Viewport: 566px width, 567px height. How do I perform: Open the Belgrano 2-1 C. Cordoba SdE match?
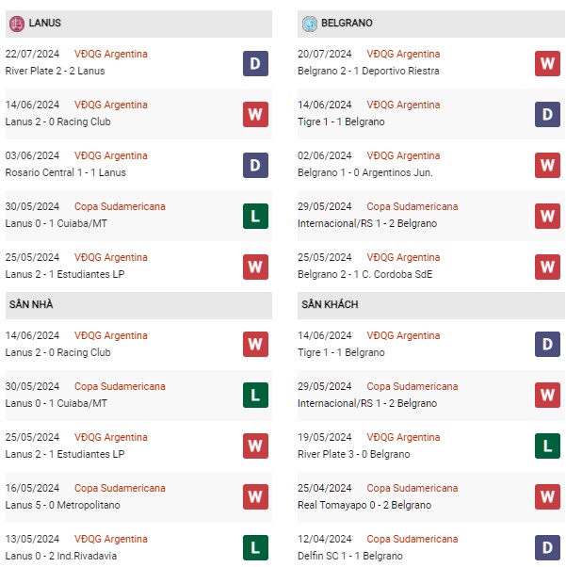(x=364, y=274)
